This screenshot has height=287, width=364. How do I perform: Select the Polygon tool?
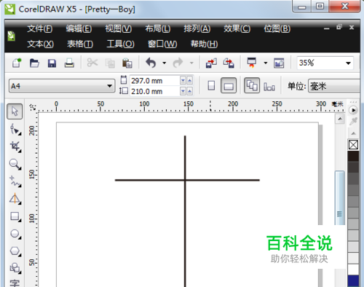point(15,251)
